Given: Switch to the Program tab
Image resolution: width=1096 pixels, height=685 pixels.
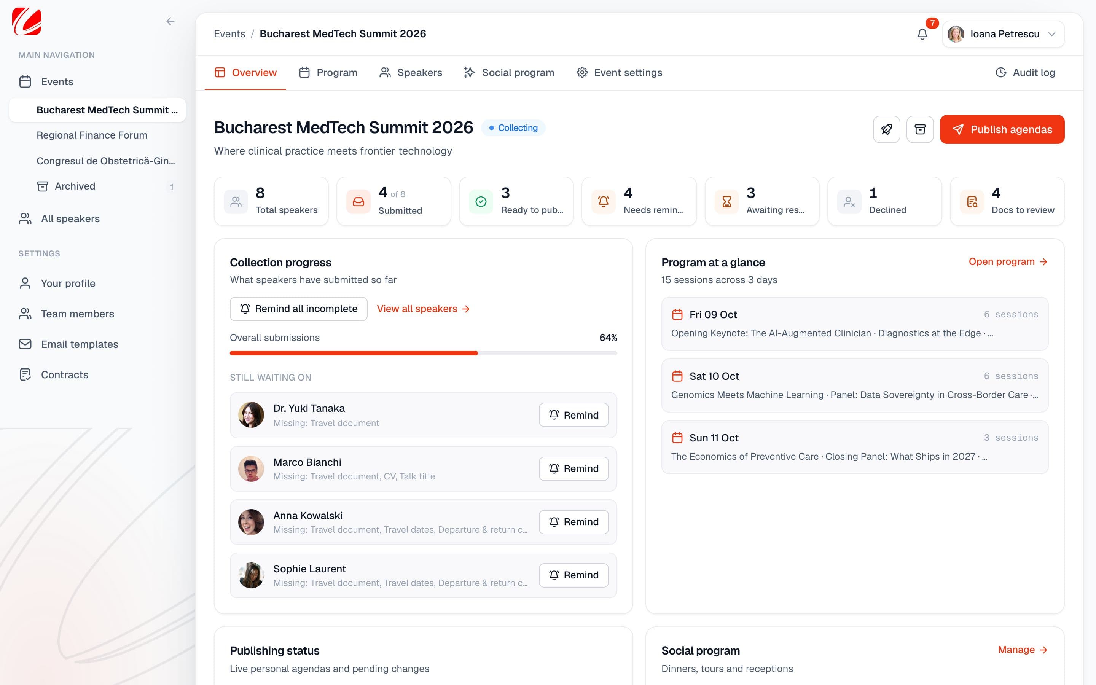Looking at the screenshot, I should click(328, 72).
